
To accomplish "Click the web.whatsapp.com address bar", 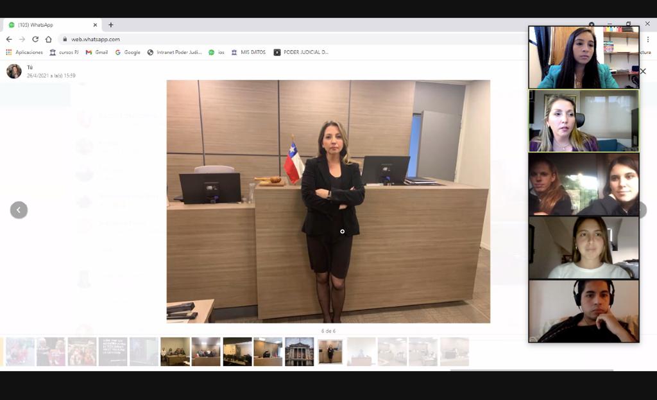I will click(x=257, y=39).
